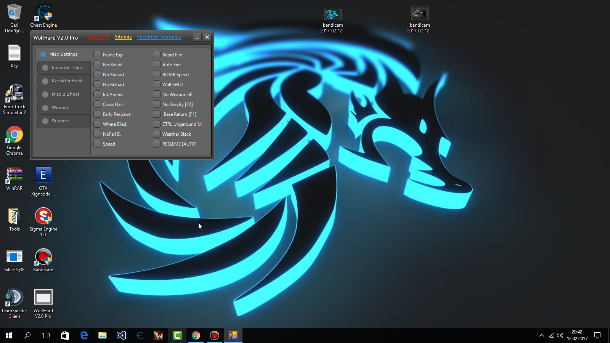The height and width of the screenshot is (343, 610).
Task: Open the Support tab
Action: (x=64, y=121)
